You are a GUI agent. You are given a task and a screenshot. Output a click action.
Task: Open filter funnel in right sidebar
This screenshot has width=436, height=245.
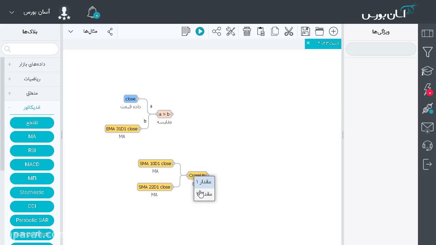coord(427,52)
